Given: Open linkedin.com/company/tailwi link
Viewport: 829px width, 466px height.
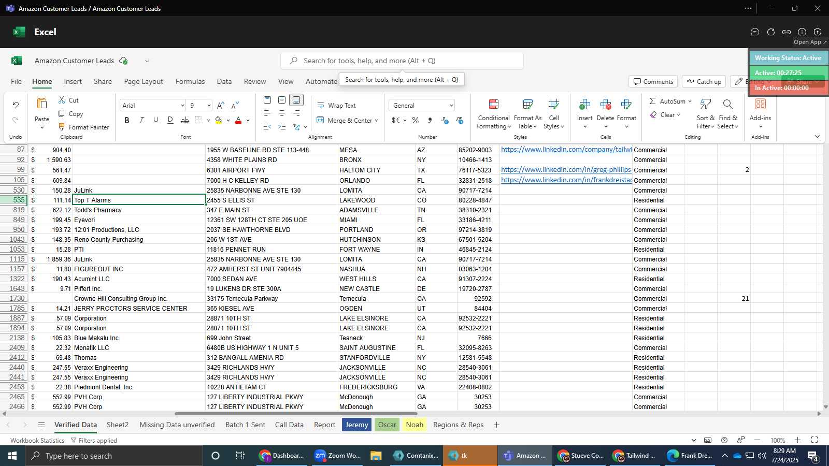Looking at the screenshot, I should click(x=566, y=149).
